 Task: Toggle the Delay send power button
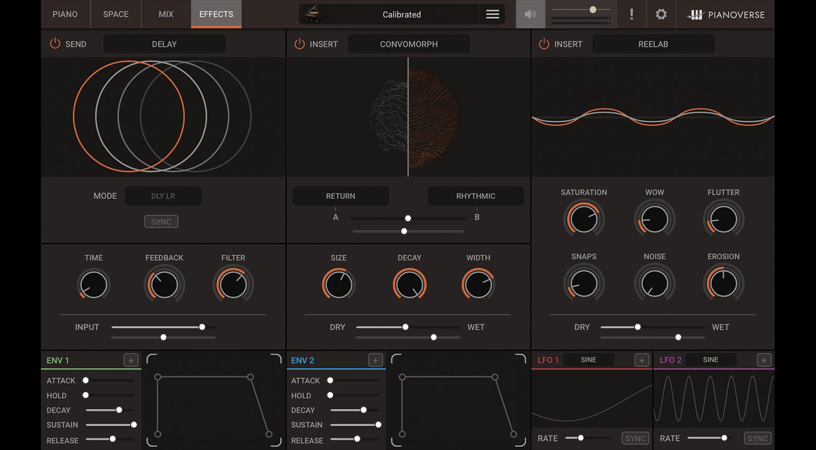(x=55, y=44)
